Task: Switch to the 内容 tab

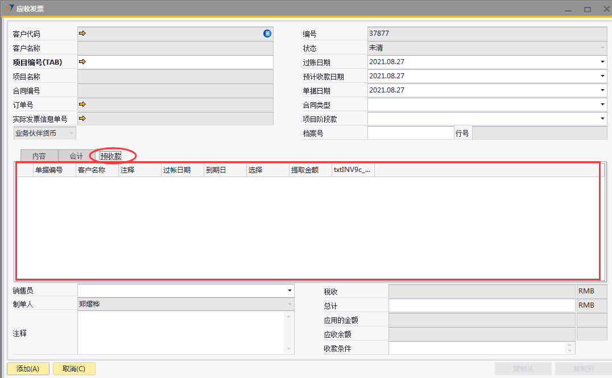Action: [39, 156]
